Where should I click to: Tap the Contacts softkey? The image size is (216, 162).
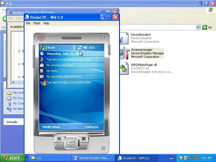point(92,127)
